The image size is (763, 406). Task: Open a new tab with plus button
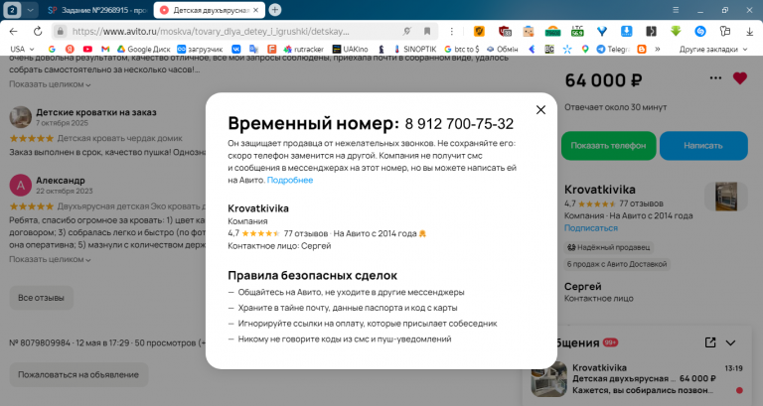pos(275,9)
